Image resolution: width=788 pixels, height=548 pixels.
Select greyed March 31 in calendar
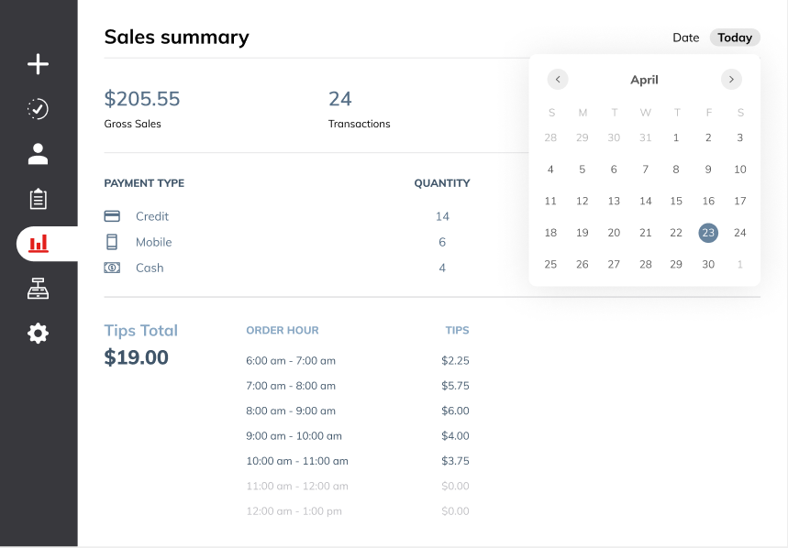click(645, 137)
